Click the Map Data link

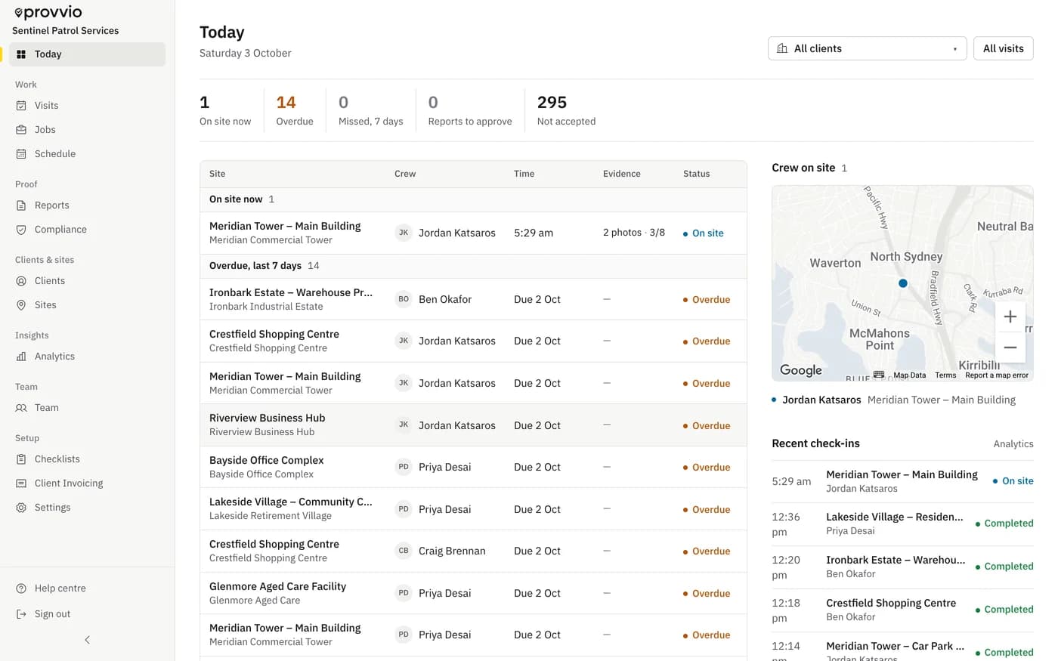coord(910,375)
